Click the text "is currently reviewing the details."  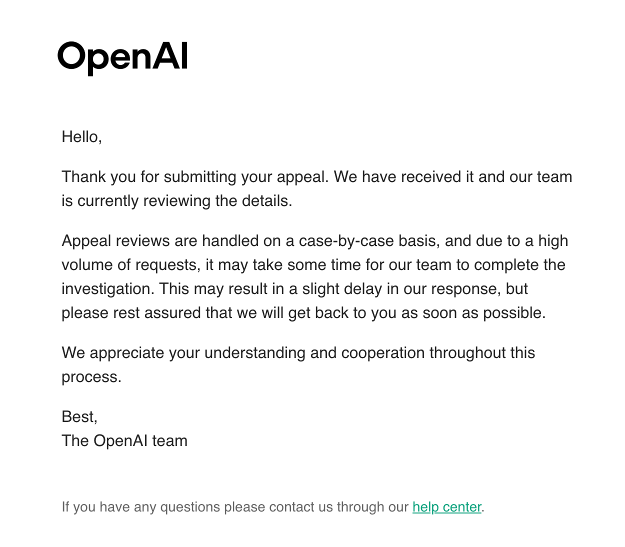[x=177, y=201]
